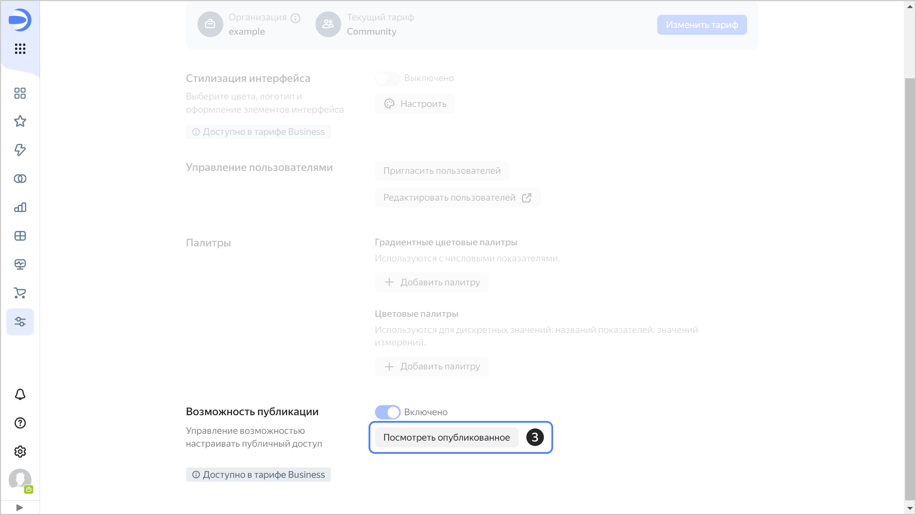
Task: Open help question mark icon
Action: pyautogui.click(x=20, y=423)
